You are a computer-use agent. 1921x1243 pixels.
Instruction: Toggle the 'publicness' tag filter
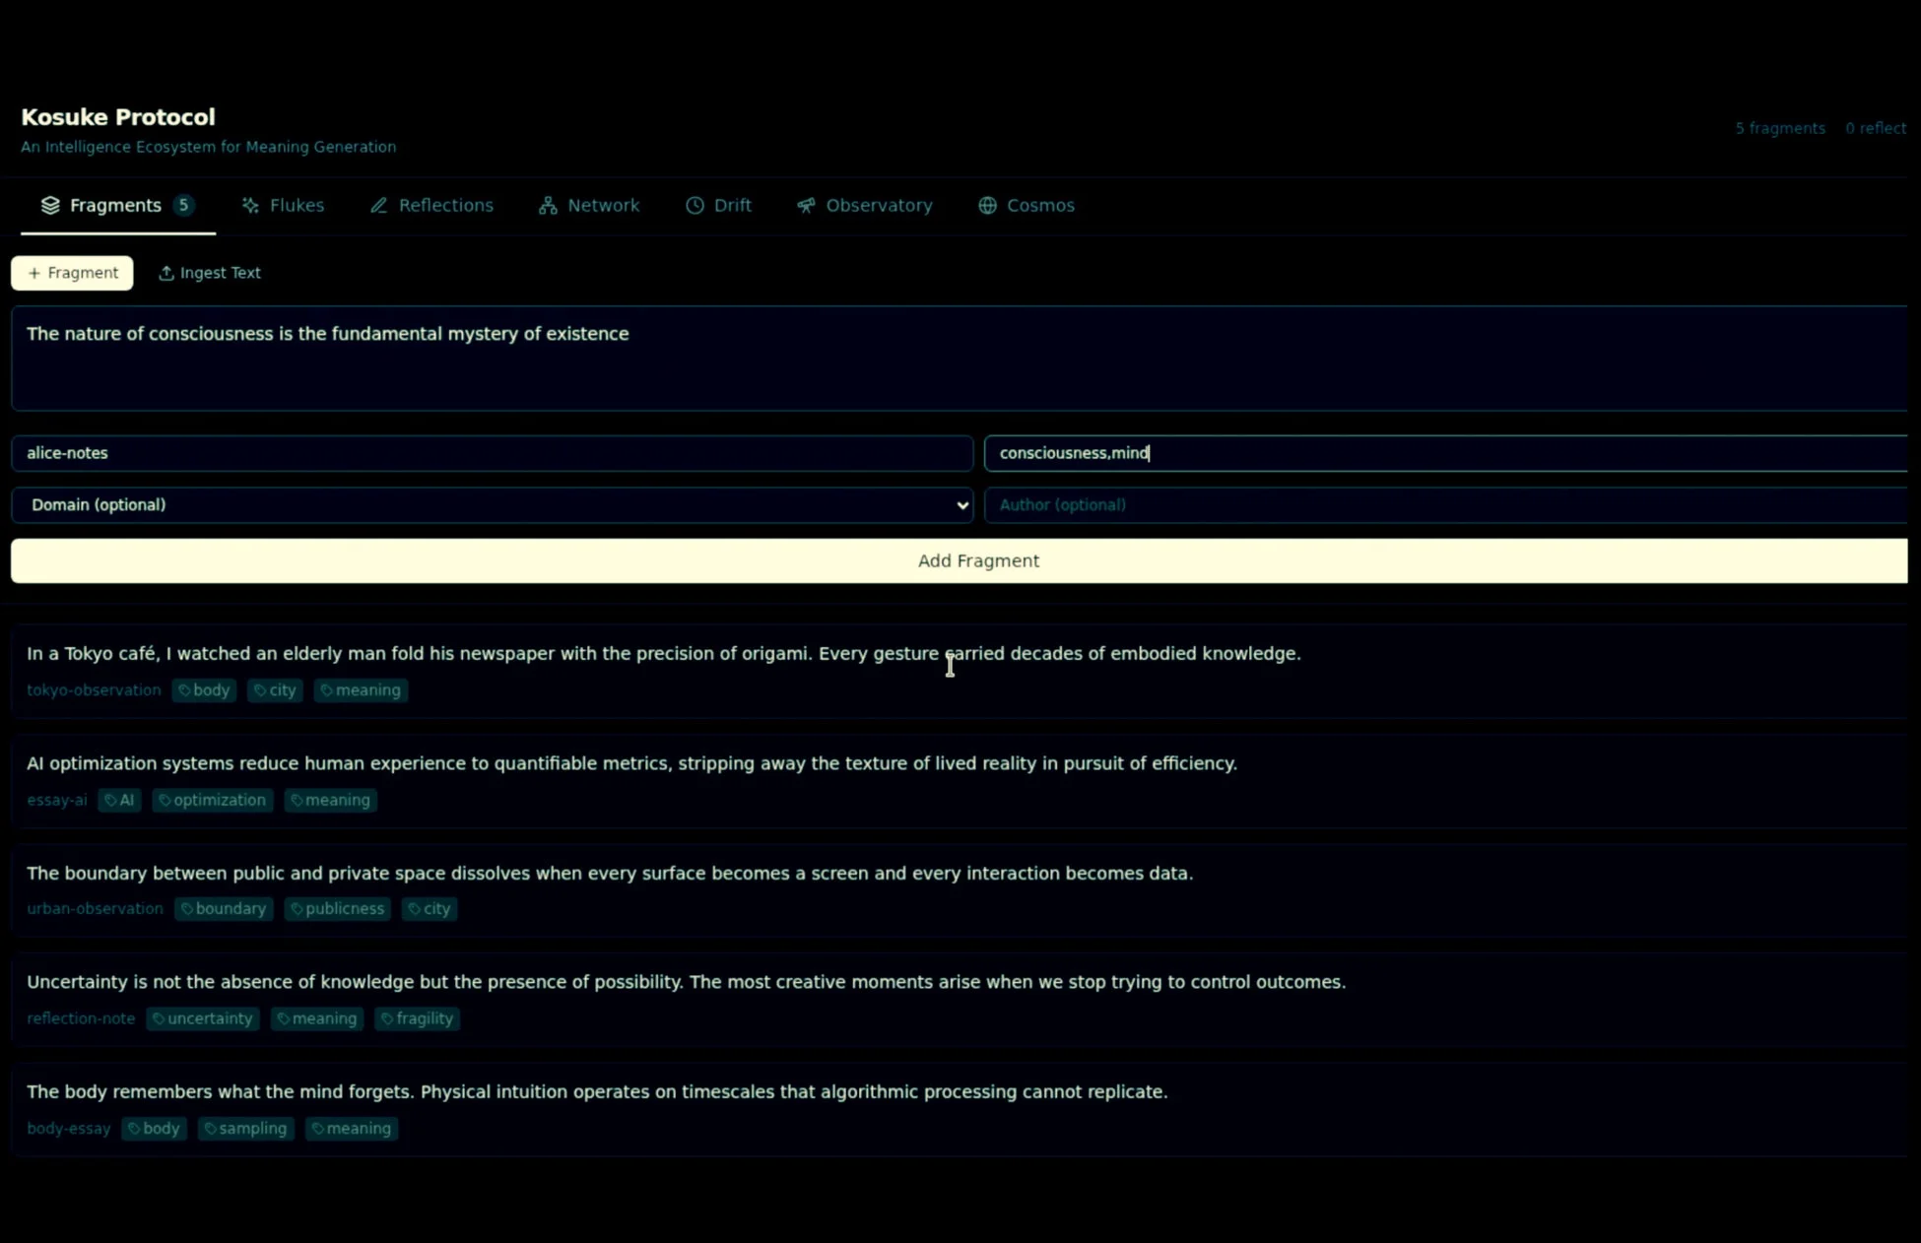(337, 908)
